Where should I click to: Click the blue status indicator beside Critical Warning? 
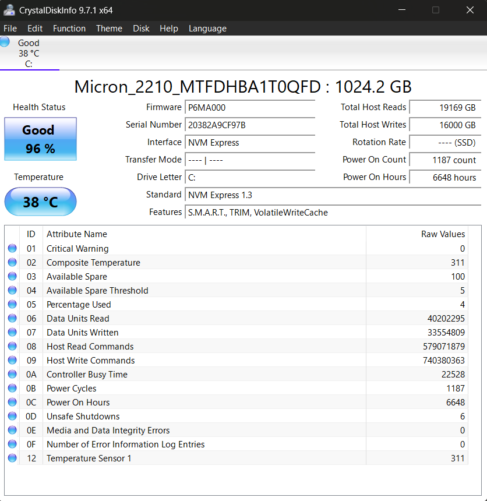pyautogui.click(x=12, y=248)
